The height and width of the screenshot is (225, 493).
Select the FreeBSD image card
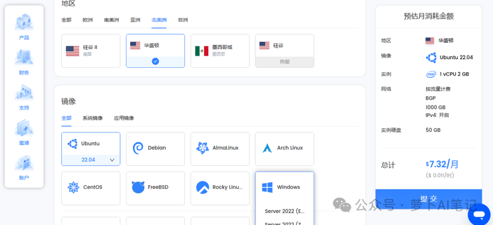pos(155,188)
